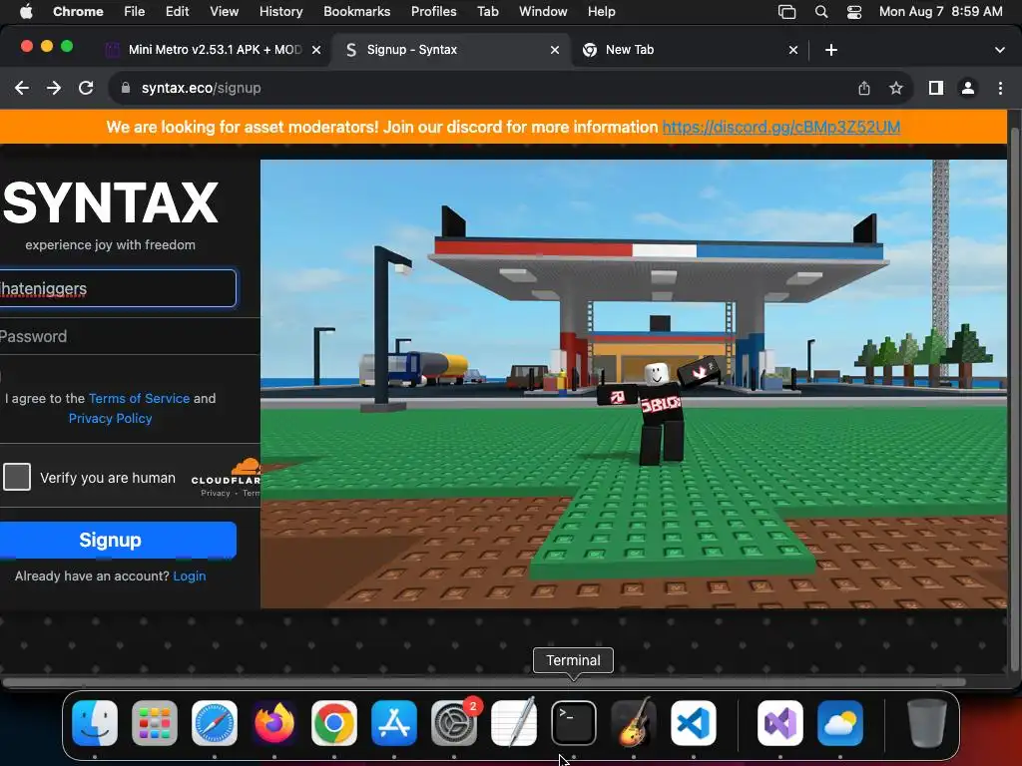
Task: Close the Signup - Syntax tab
Action: [555, 50]
